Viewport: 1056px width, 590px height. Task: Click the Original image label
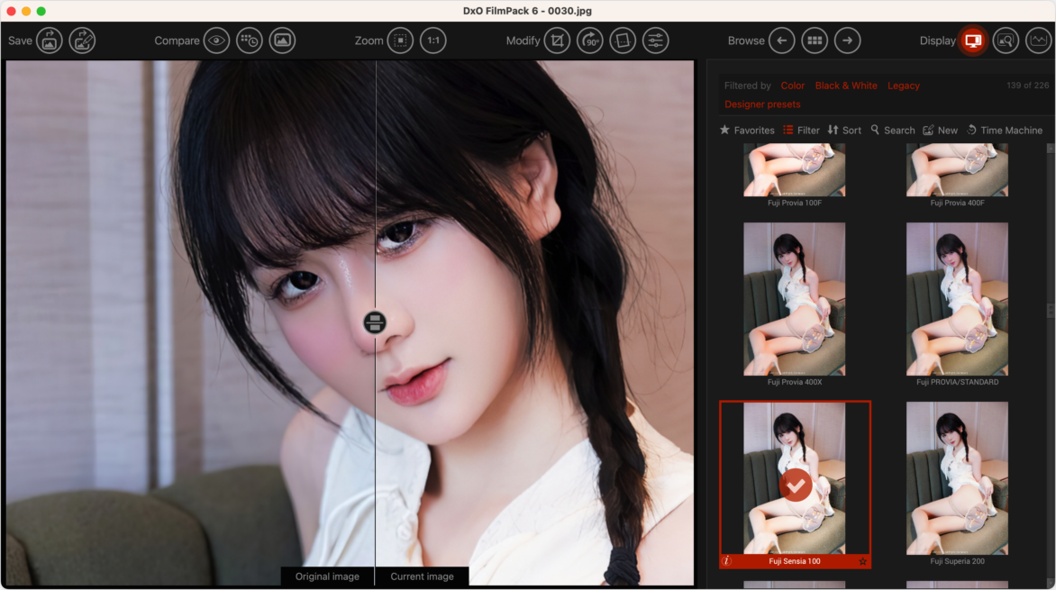(x=327, y=576)
